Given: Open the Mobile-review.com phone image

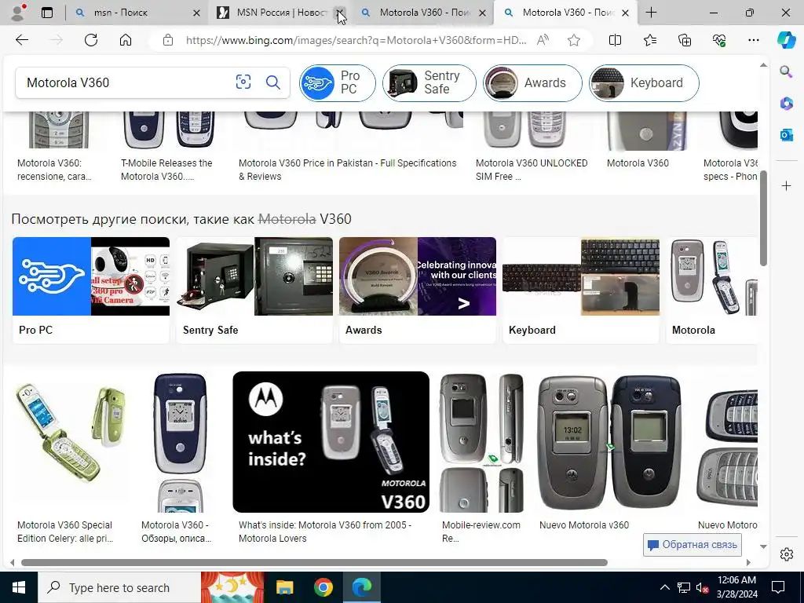Looking at the screenshot, I should coord(482,442).
